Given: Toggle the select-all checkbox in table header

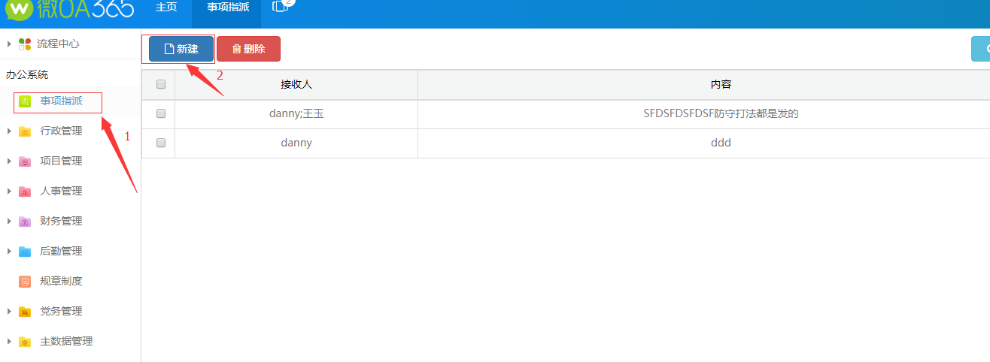Looking at the screenshot, I should [160, 85].
